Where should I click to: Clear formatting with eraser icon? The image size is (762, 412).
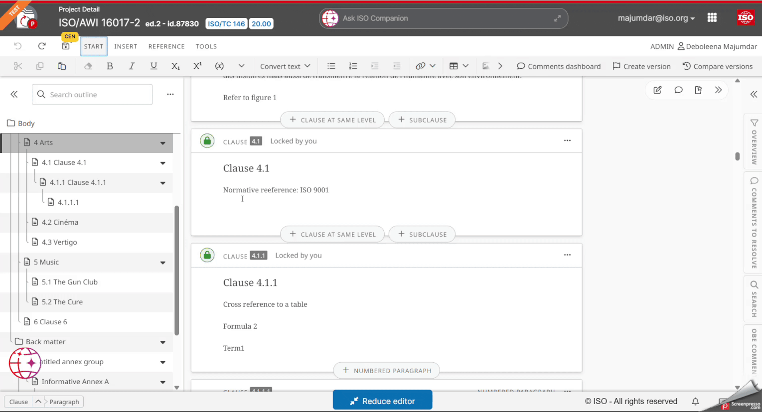[x=88, y=66]
